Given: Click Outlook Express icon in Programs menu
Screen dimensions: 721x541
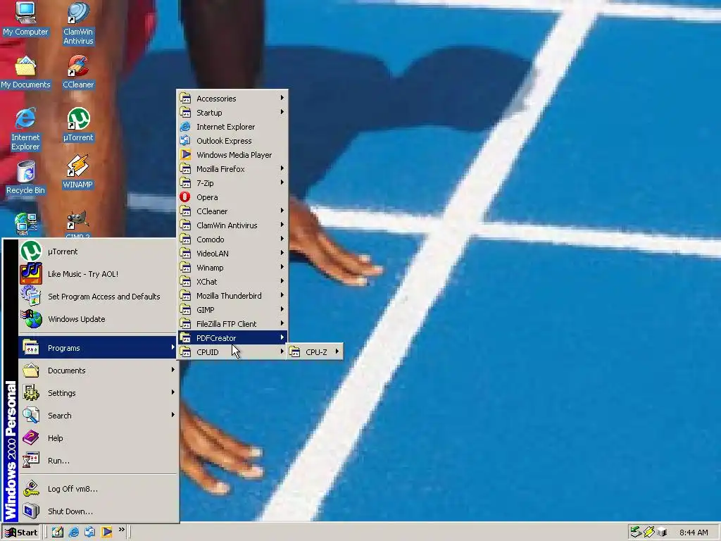Looking at the screenshot, I should pyautogui.click(x=185, y=141).
